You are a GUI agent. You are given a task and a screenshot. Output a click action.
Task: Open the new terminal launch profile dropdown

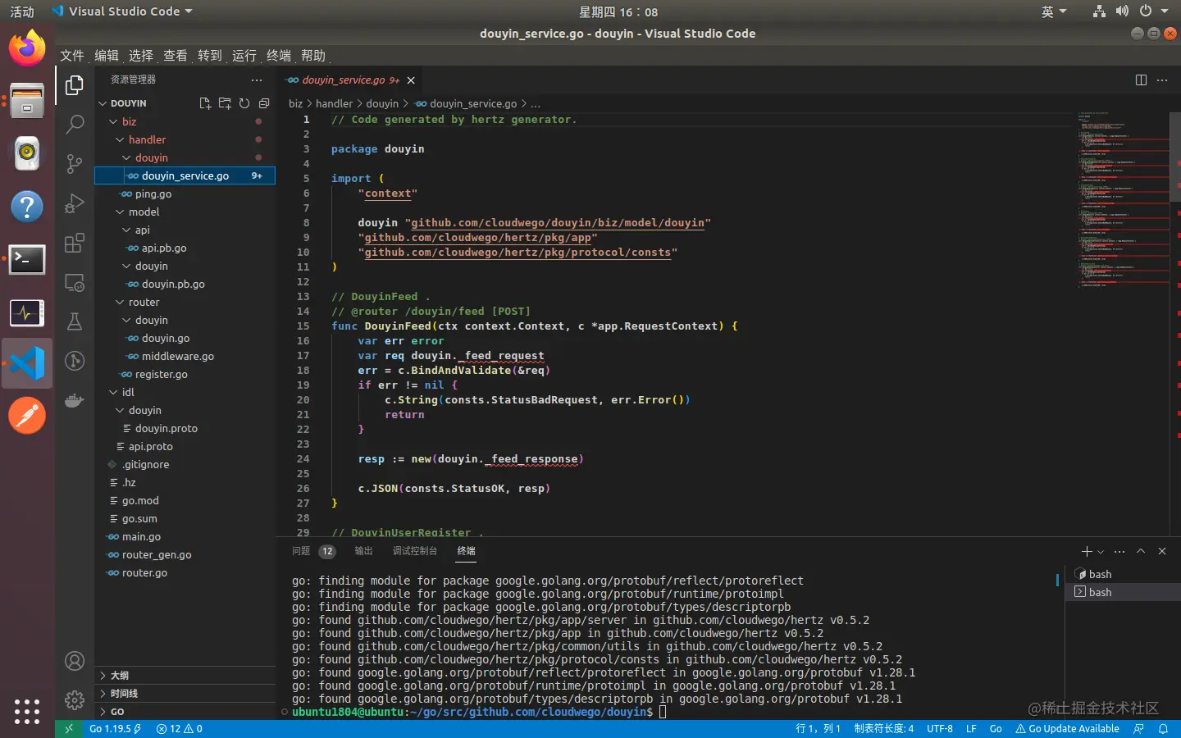click(1101, 552)
